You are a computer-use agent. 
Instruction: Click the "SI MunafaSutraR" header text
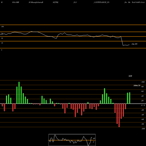pyautogui.click(x=36, y=2)
